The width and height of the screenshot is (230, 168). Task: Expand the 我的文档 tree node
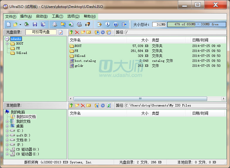tap(7, 121)
